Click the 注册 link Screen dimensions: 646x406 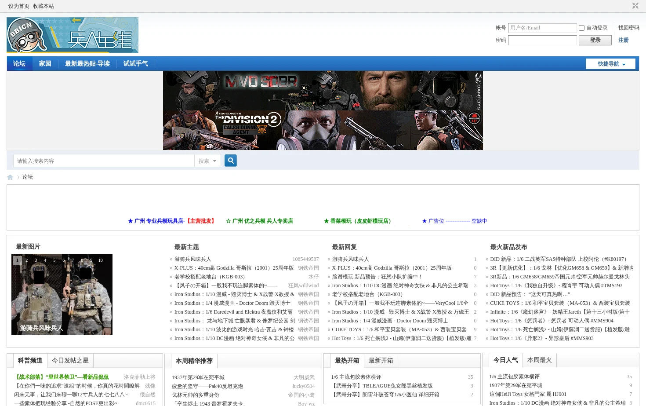pyautogui.click(x=623, y=40)
